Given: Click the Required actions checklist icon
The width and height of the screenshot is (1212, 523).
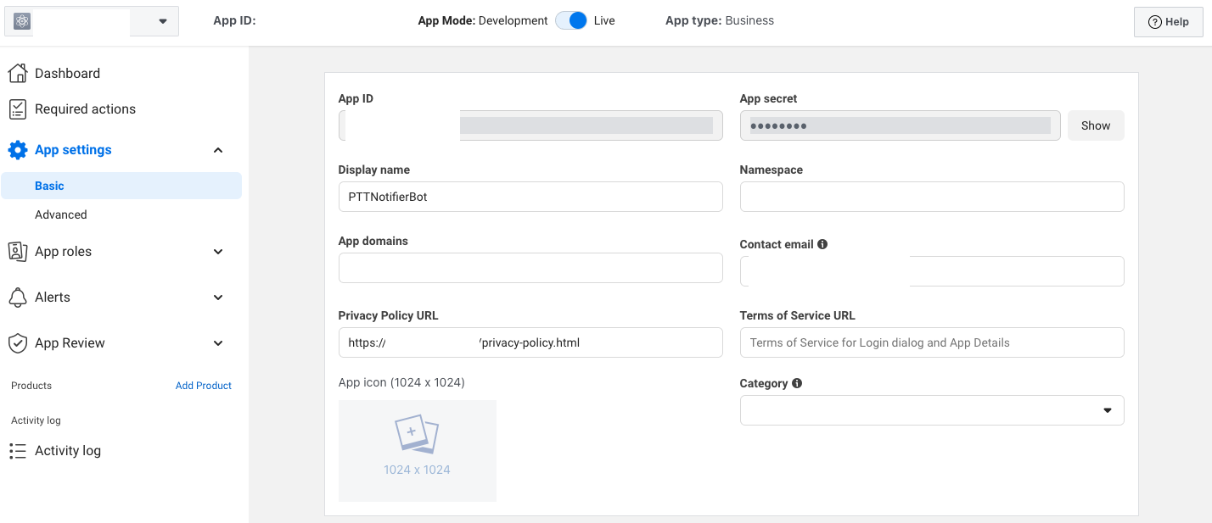Looking at the screenshot, I should point(17,109).
